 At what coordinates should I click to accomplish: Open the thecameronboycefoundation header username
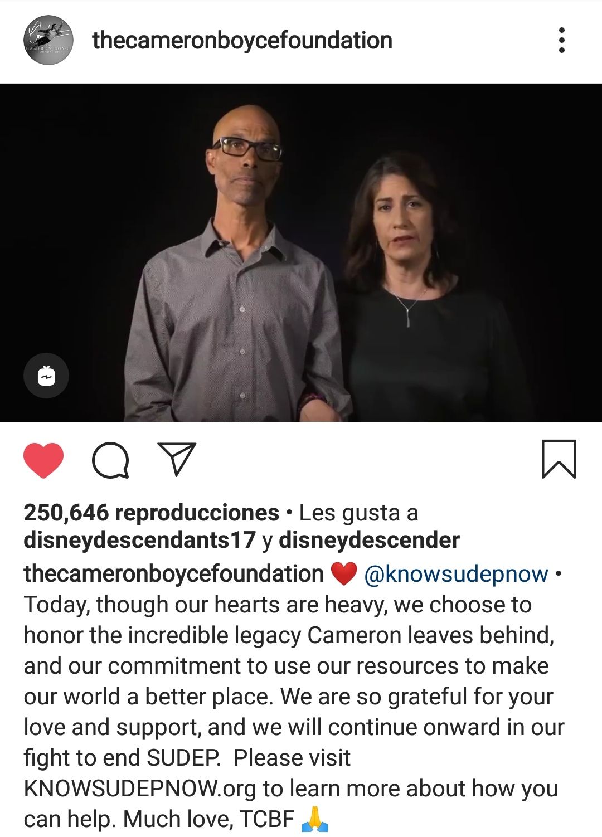pyautogui.click(x=242, y=40)
